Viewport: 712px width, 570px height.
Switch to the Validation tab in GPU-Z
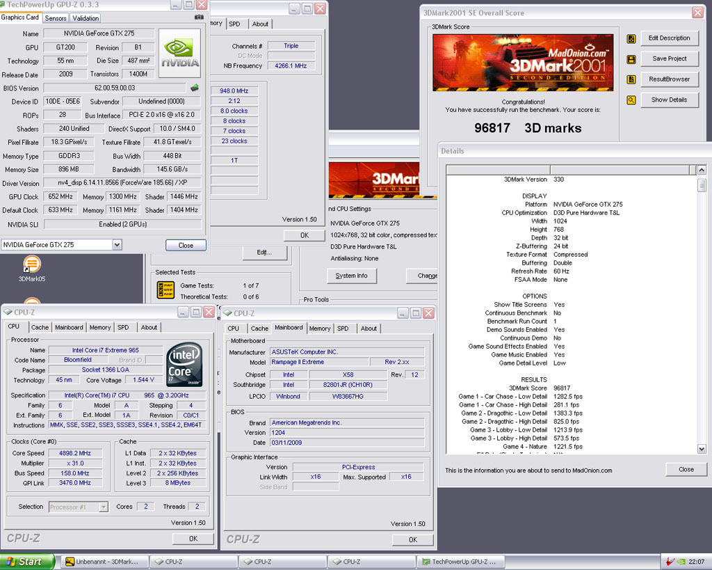pos(86,18)
